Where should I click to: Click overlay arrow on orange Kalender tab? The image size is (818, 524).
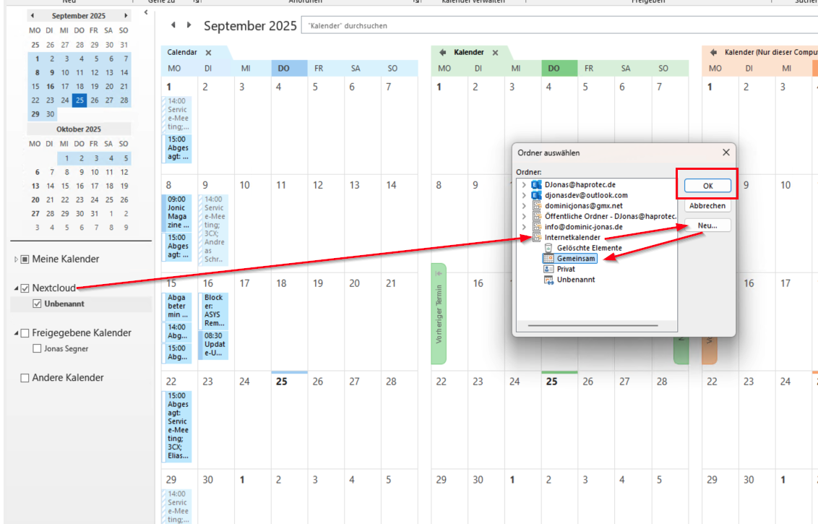[x=712, y=53]
